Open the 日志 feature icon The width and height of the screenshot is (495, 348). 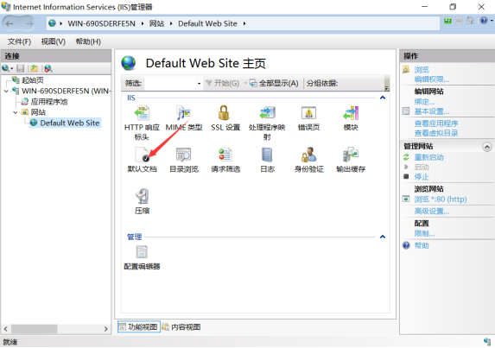click(267, 155)
